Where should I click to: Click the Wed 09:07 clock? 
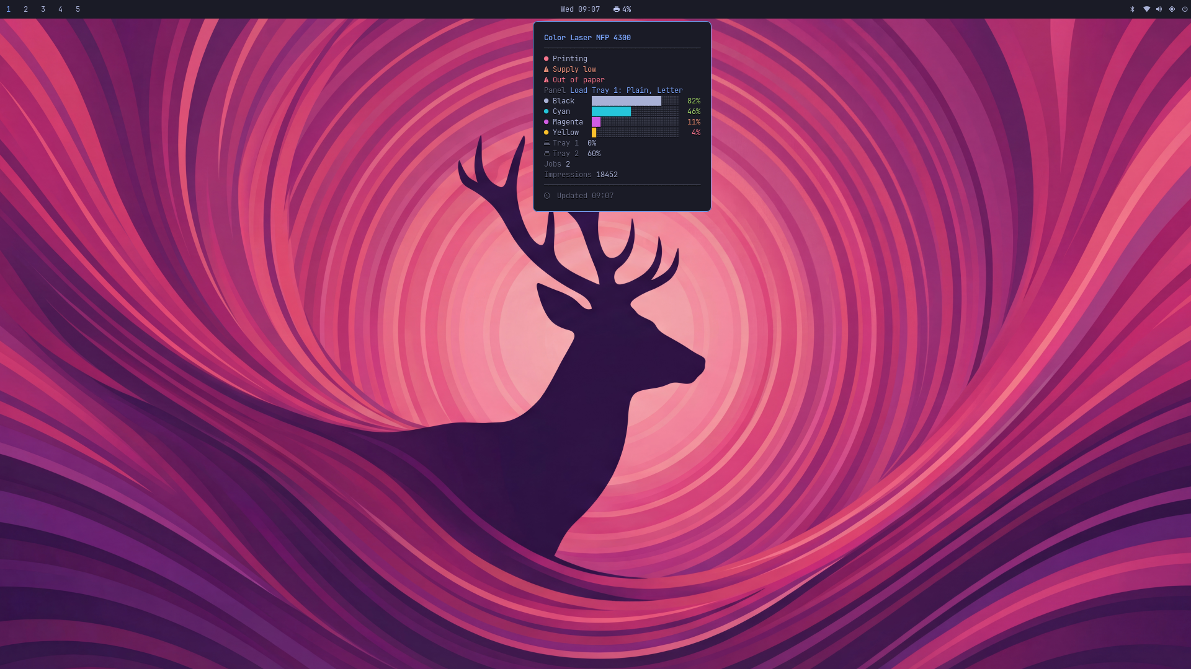580,9
